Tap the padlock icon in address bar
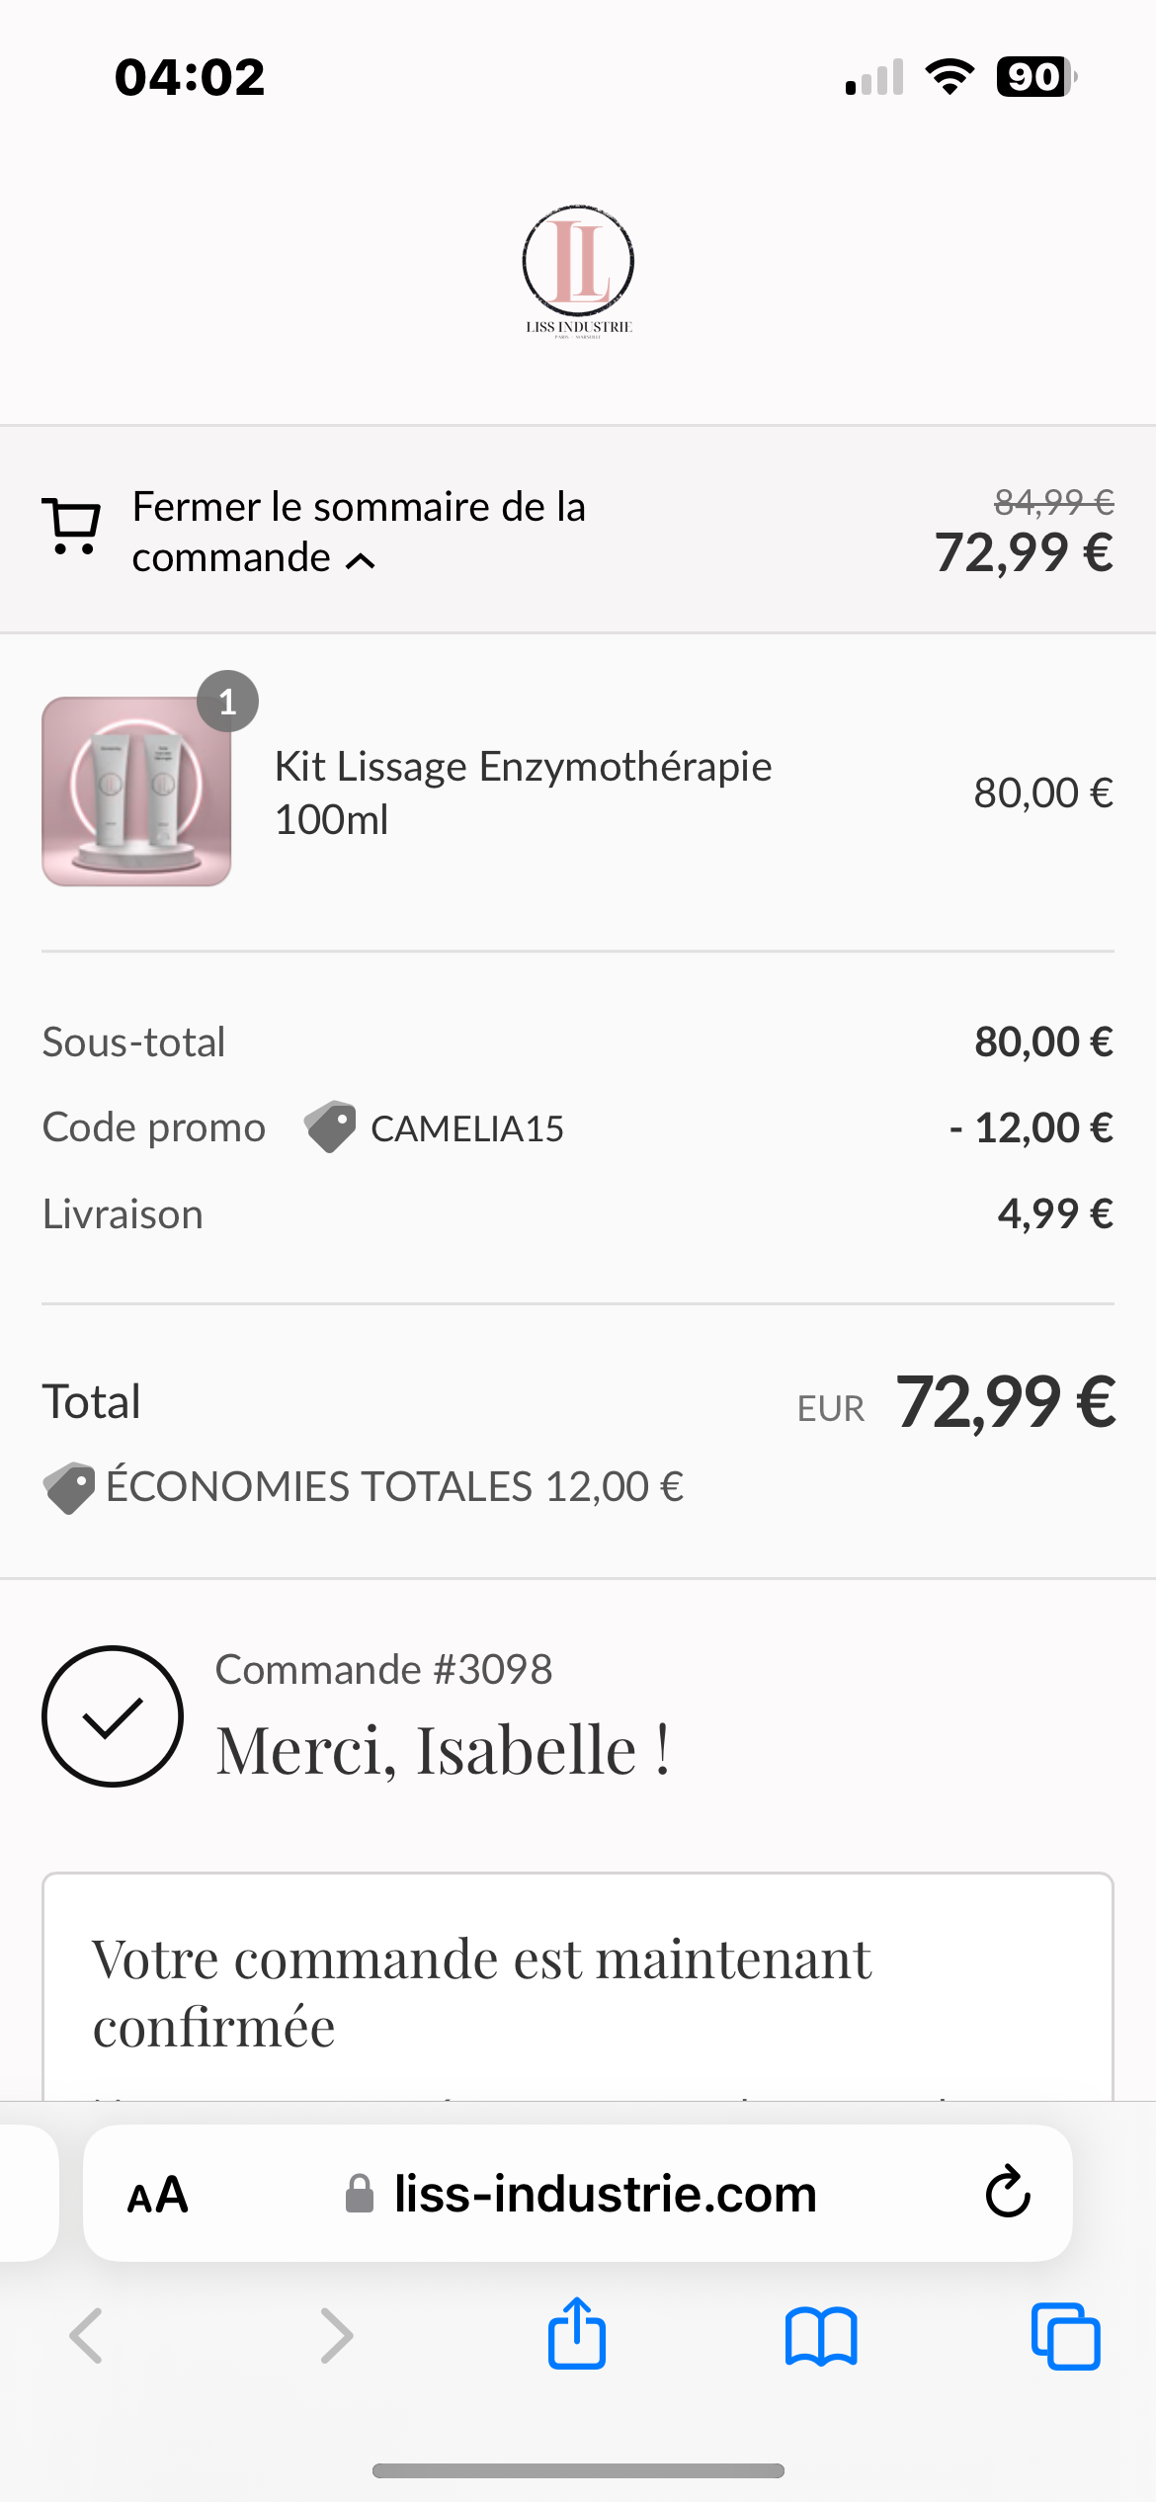The width and height of the screenshot is (1156, 2502). 360,2195
